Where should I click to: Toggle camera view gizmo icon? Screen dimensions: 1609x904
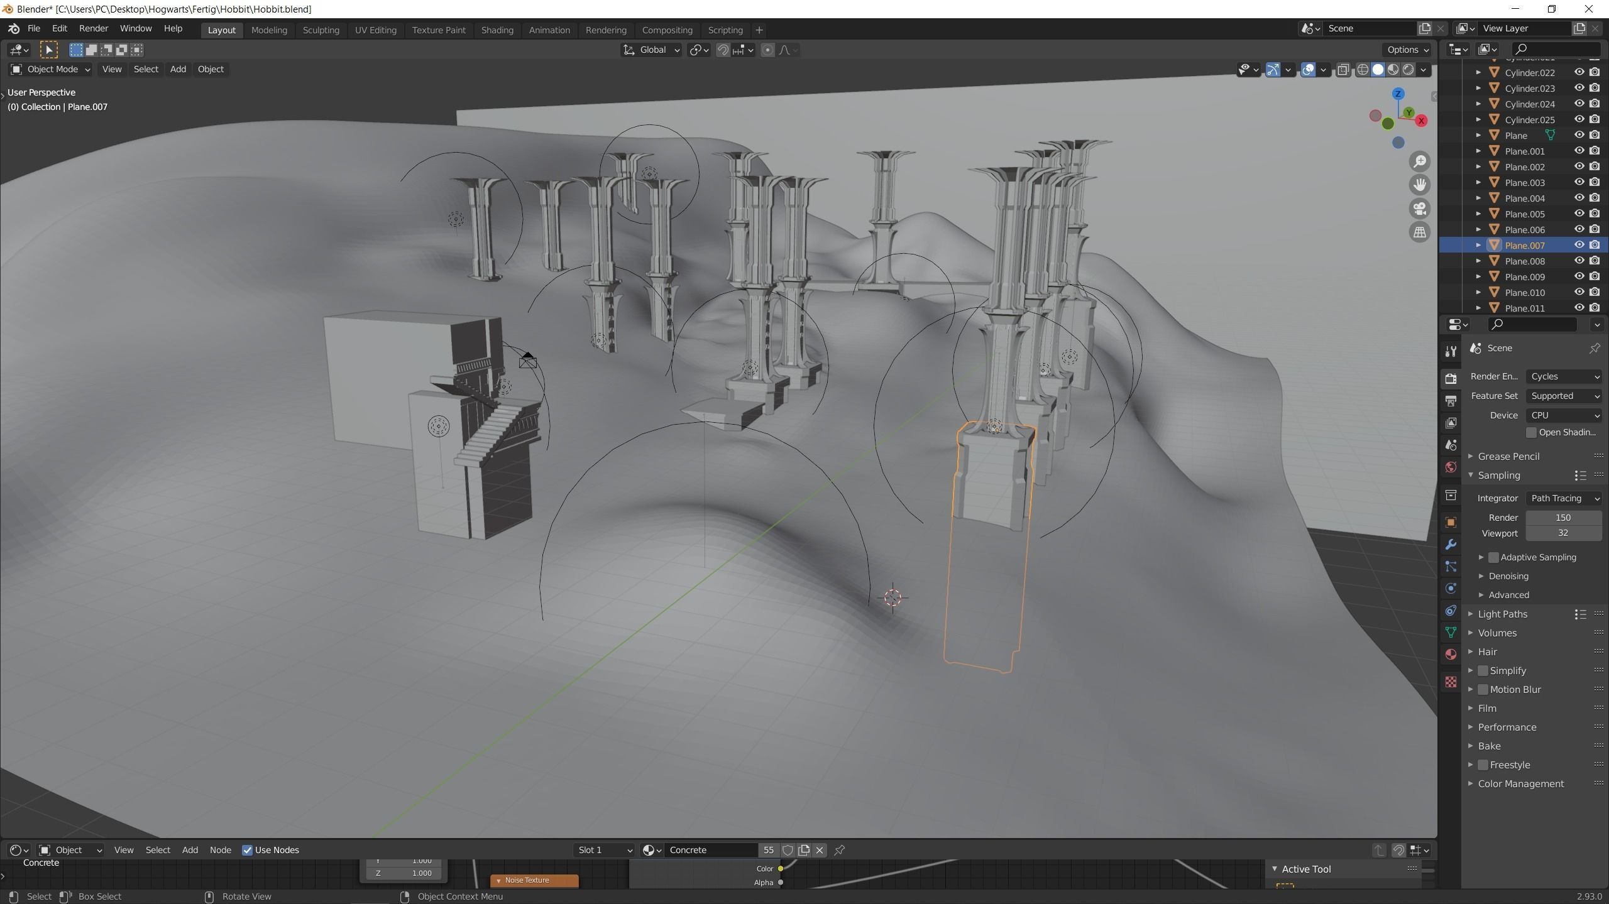(x=1420, y=209)
